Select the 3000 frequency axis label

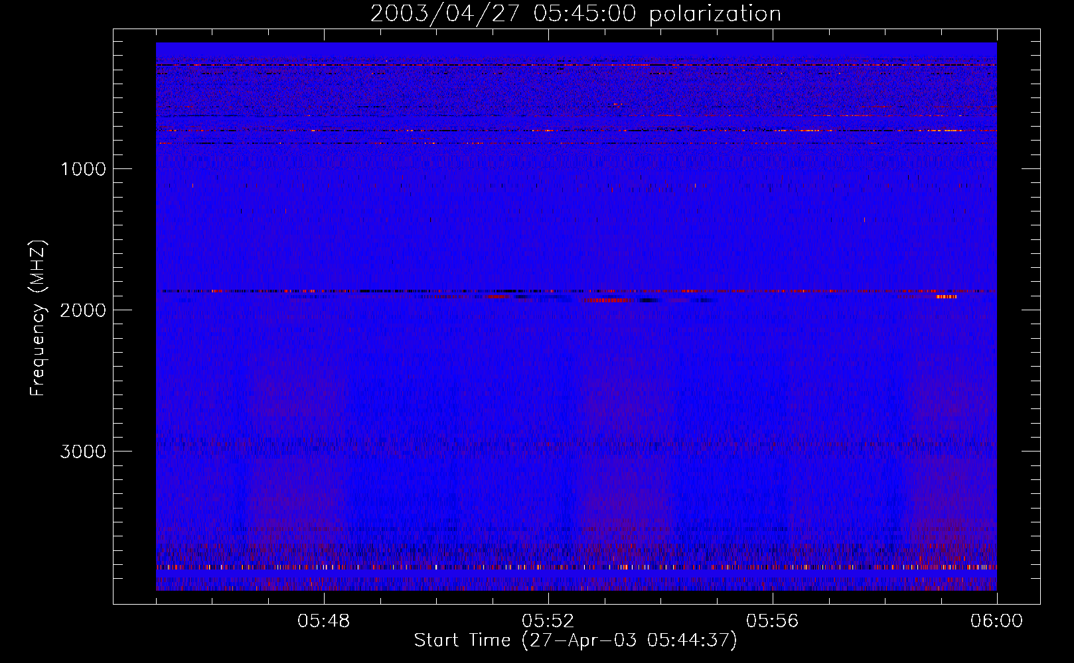point(83,452)
